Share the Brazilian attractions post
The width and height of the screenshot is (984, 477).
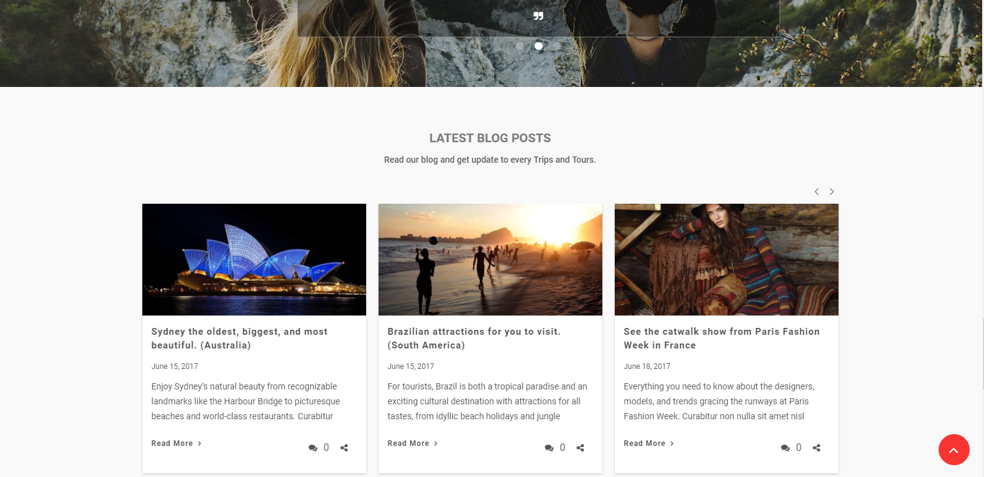pyautogui.click(x=581, y=448)
